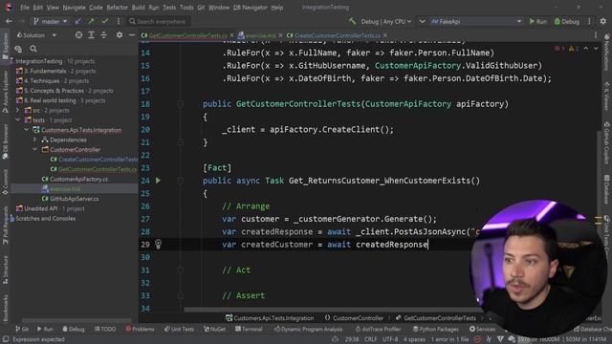Open the File menu

point(25,8)
